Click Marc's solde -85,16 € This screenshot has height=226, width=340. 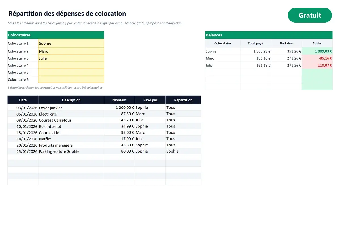tap(317, 58)
